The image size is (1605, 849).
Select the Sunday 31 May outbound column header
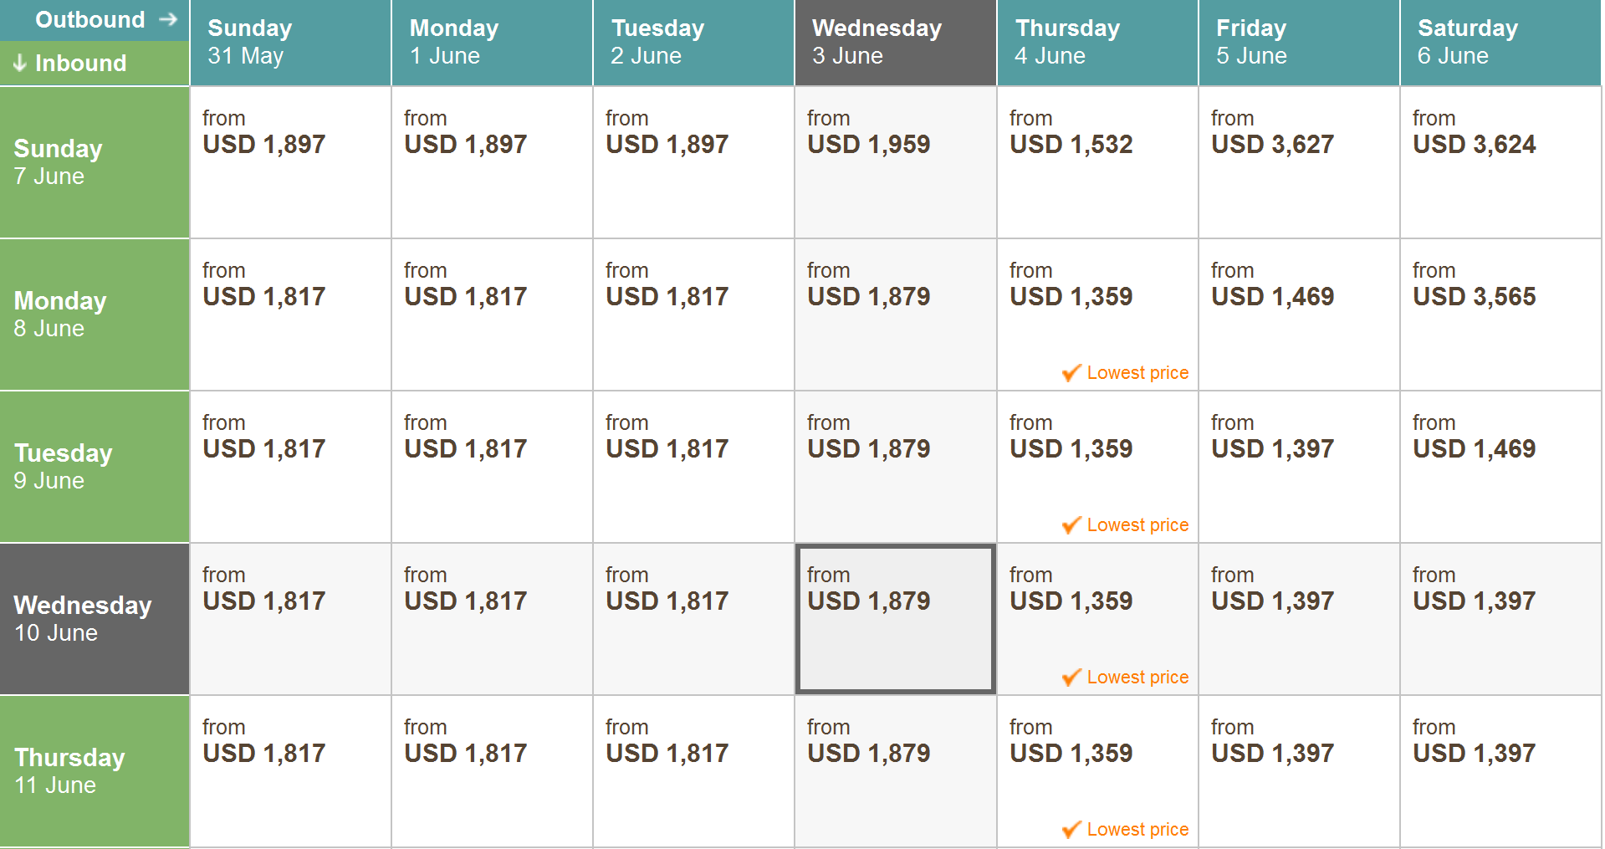tap(290, 43)
